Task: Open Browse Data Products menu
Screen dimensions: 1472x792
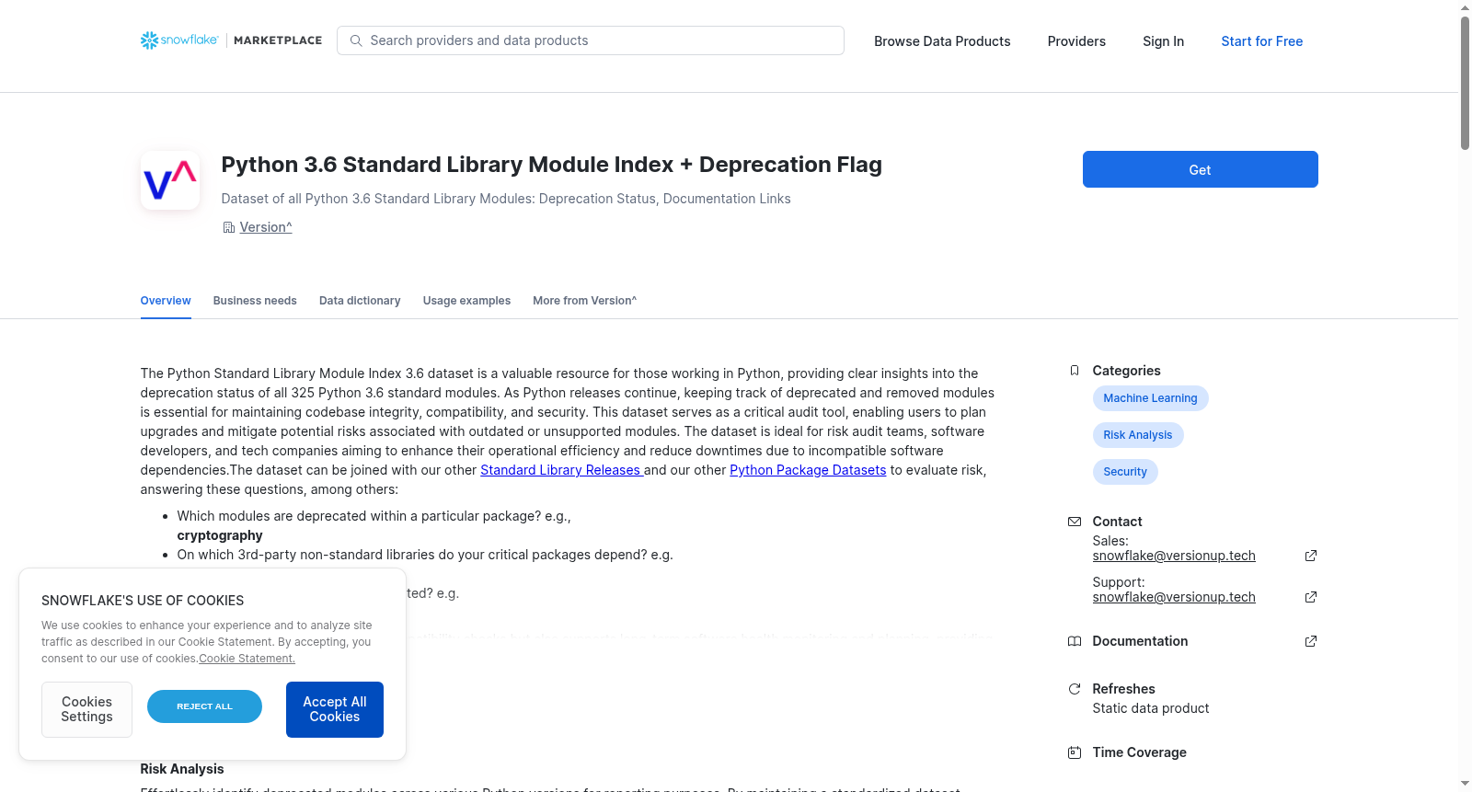Action: coord(942,41)
